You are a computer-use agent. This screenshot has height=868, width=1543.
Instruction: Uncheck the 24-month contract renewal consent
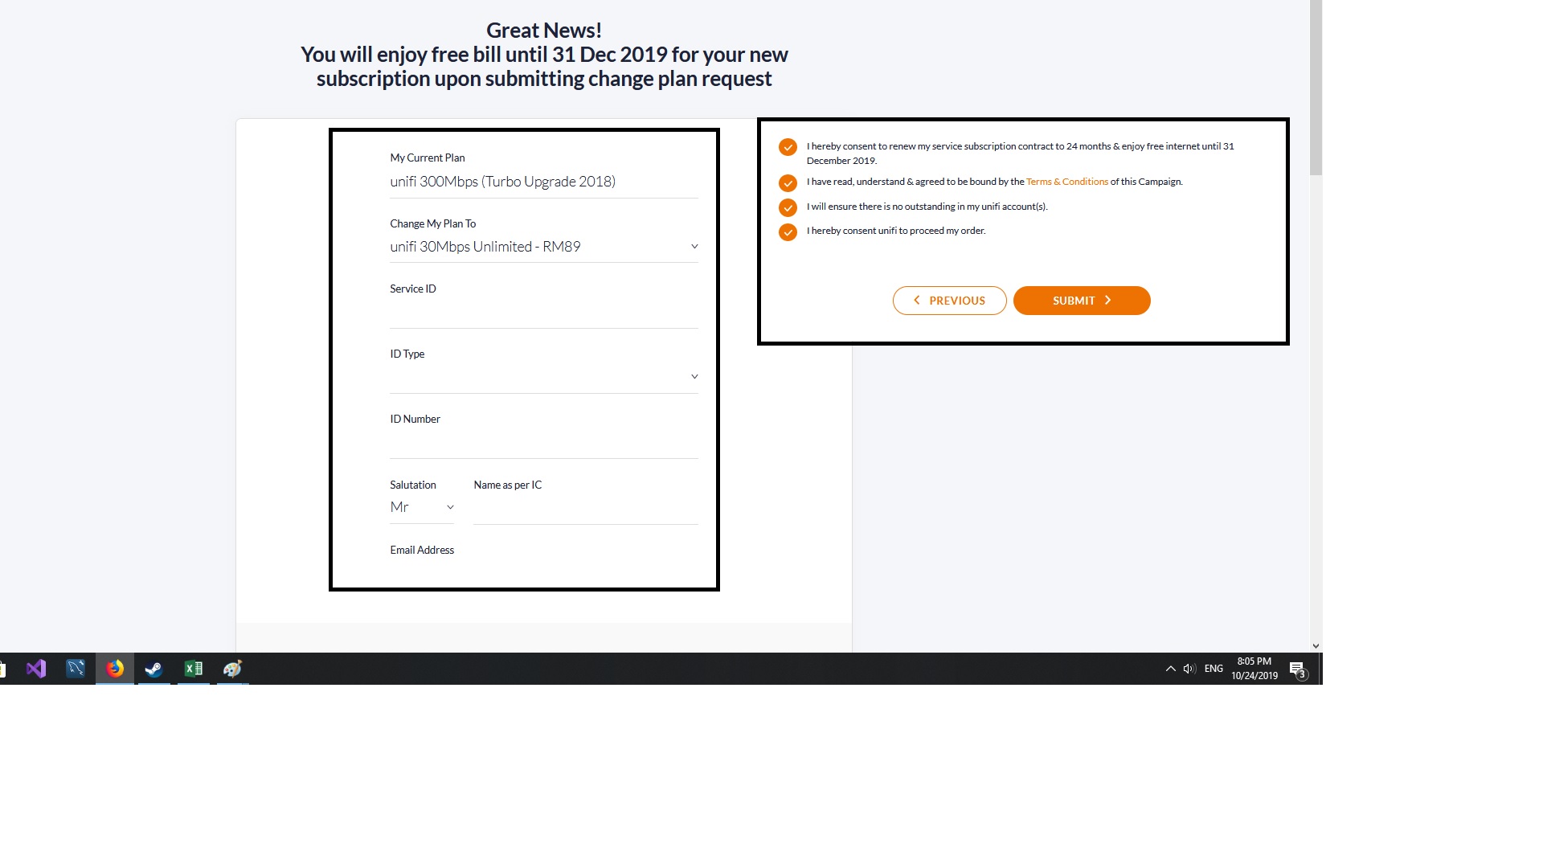788,147
